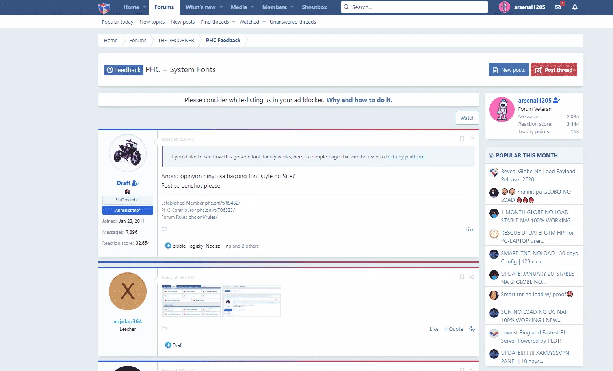Open the first screenshot thumbnail in post #2
This screenshot has height=371, width=613.
pyautogui.click(x=191, y=301)
